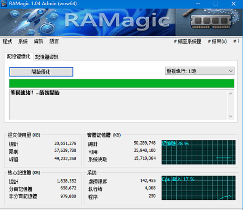
Task: Click the # ? help link
Action: (x=237, y=42)
